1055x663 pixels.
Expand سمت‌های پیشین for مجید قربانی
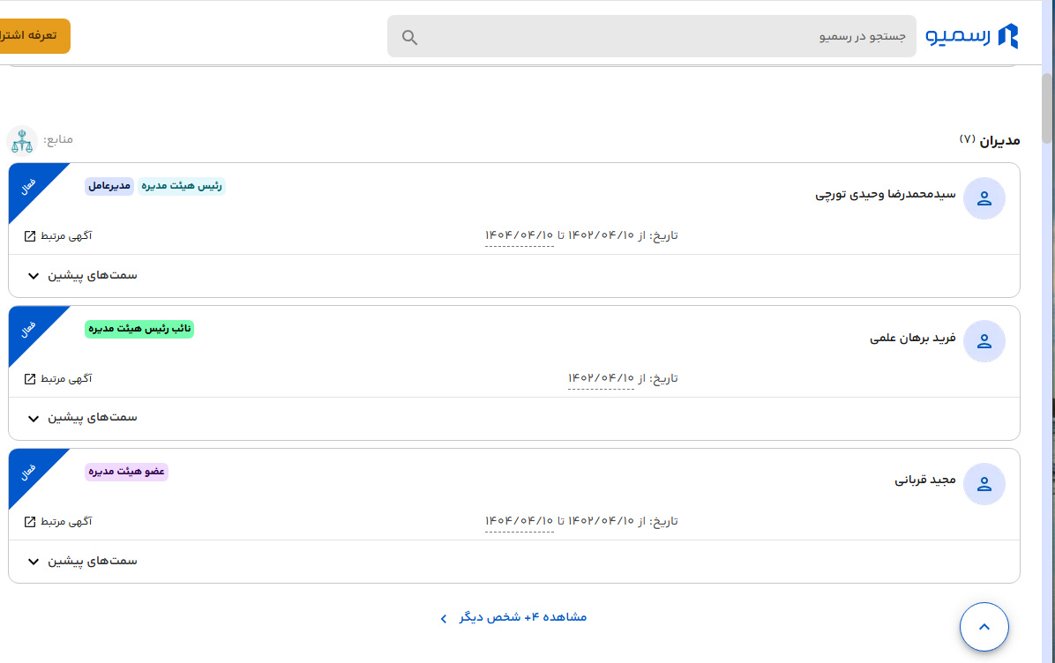(34, 562)
